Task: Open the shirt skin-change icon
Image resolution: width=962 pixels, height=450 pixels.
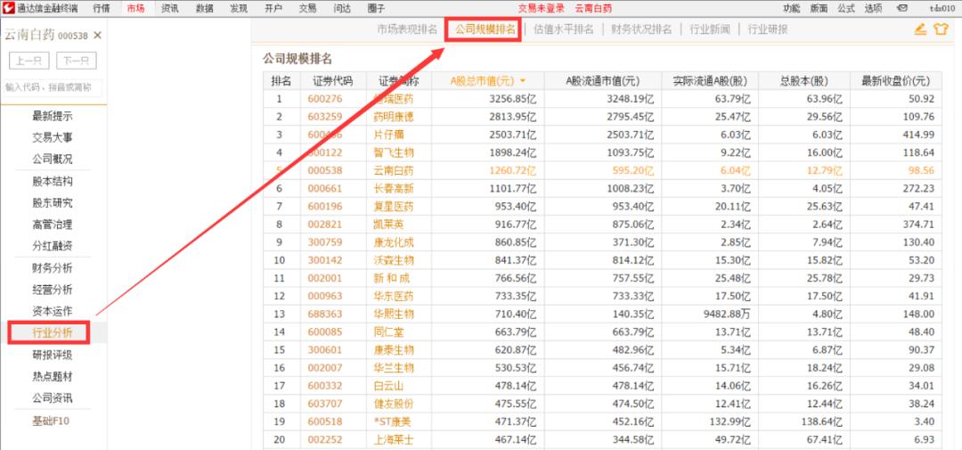Action: click(x=941, y=29)
